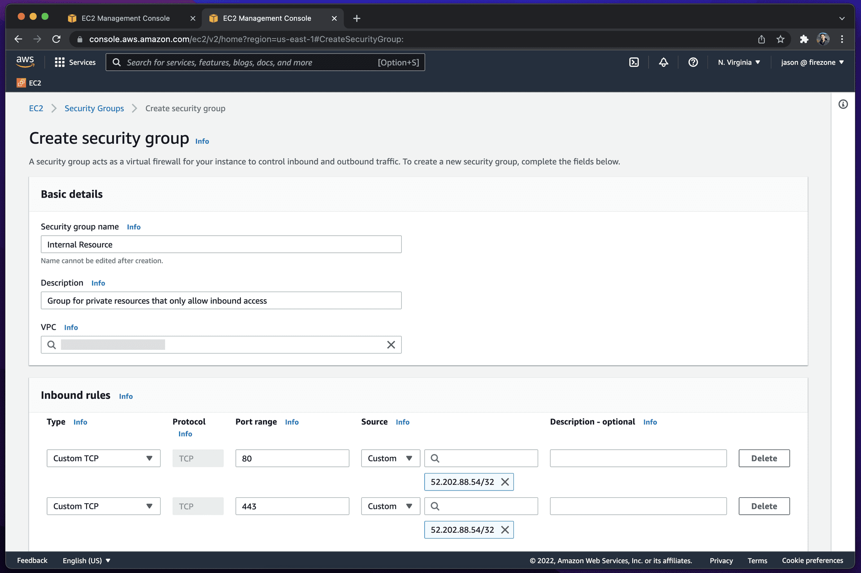Open the English (US) language dropdown
861x573 pixels.
[x=86, y=560]
